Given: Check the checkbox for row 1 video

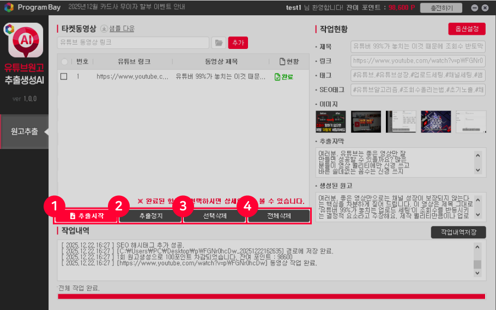Looking at the screenshot, I should (64, 77).
